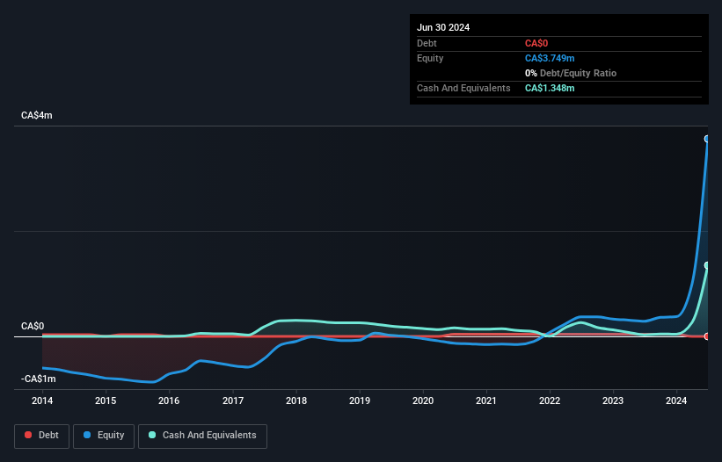Click the Cash And Equivalents tooltip label

click(x=463, y=88)
